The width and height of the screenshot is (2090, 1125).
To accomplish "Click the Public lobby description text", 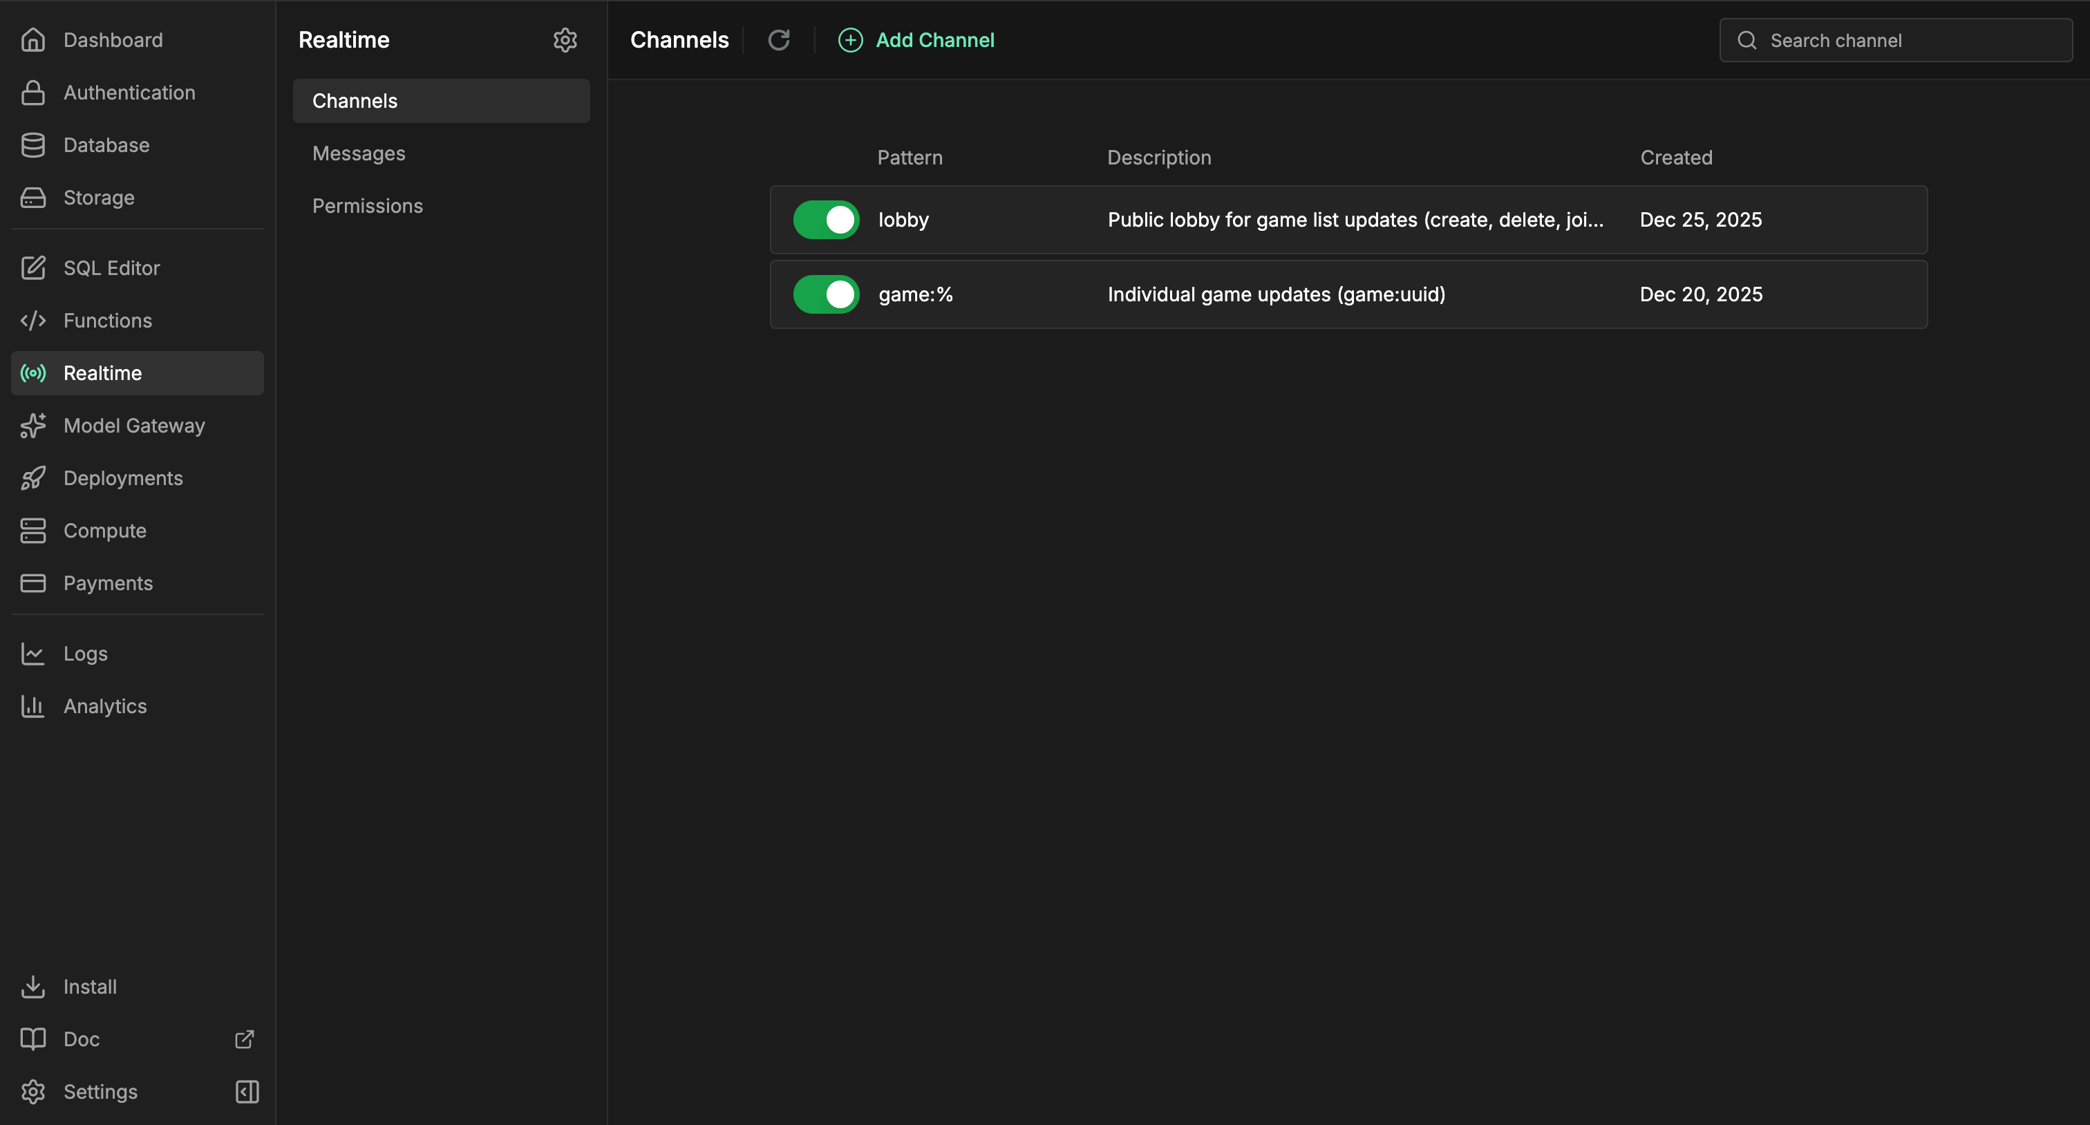I will [x=1355, y=220].
